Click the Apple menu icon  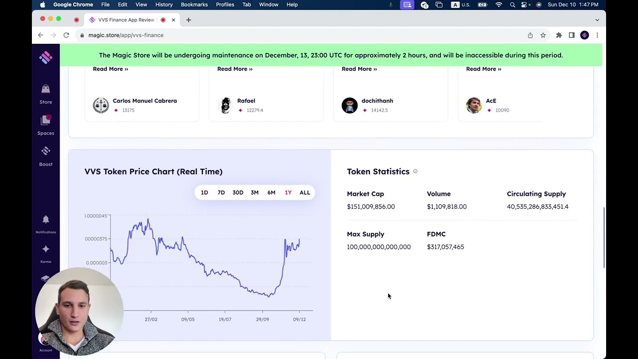click(42, 4)
